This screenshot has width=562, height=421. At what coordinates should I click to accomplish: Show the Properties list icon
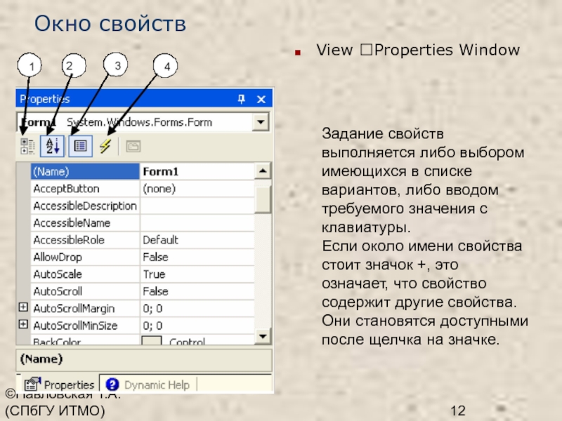(80, 146)
